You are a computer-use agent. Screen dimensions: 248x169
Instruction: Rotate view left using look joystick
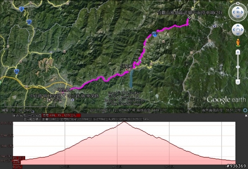(234, 12)
